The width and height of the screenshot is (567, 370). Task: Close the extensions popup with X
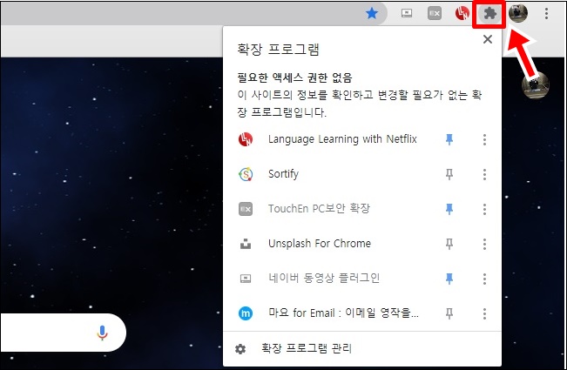[488, 39]
